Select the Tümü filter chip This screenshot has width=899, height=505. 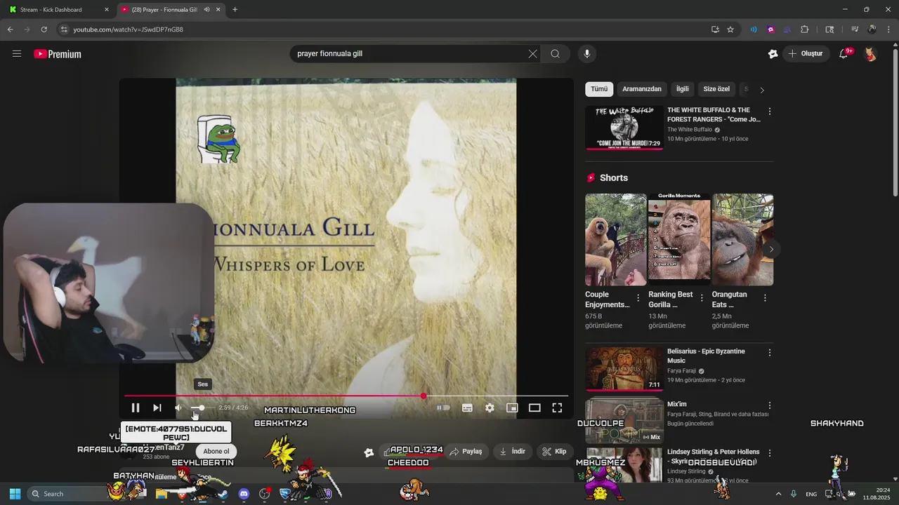point(599,89)
